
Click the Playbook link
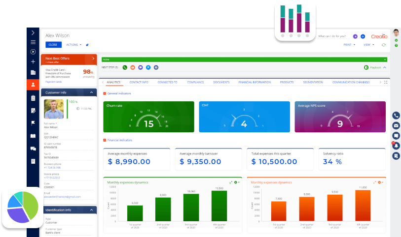click(375, 67)
